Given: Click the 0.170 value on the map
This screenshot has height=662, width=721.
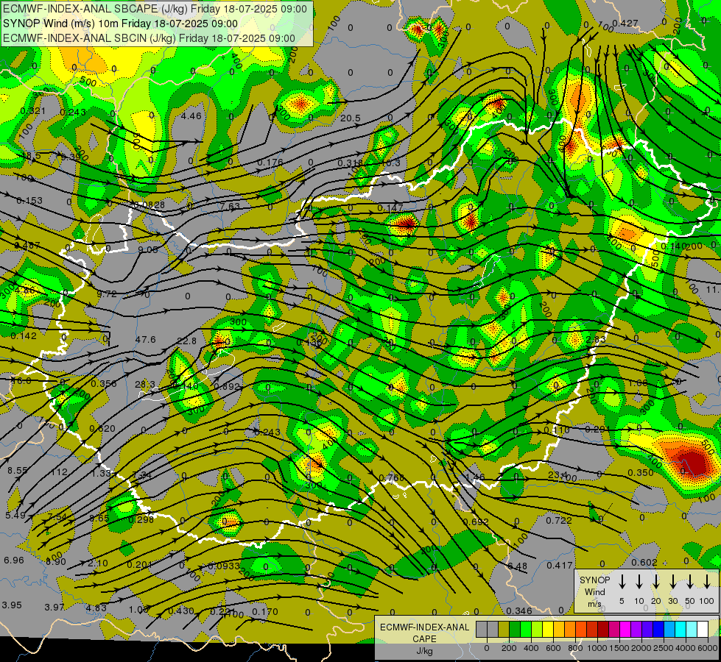Looking at the screenshot, I should (265, 611).
